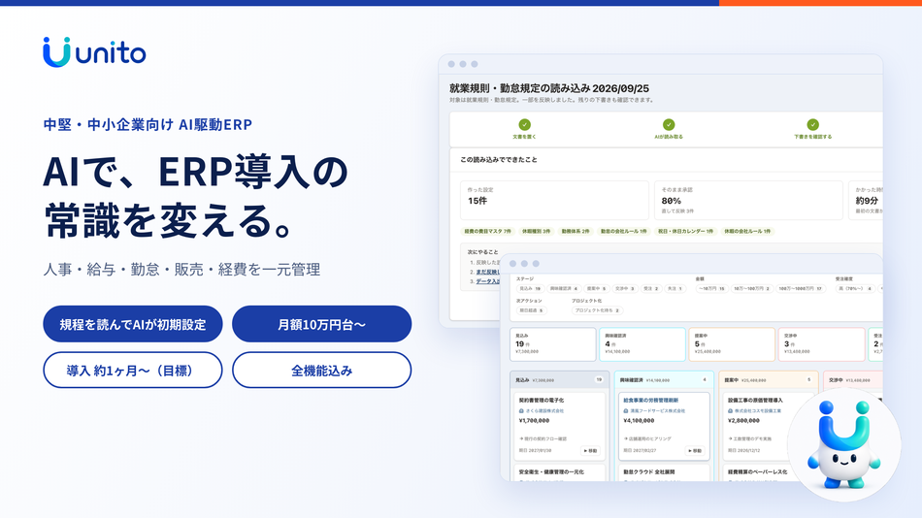Viewport: 922px width, 518px height.
Task: Toggle the 〜10万円 15 amount filter
Action: click(x=712, y=289)
